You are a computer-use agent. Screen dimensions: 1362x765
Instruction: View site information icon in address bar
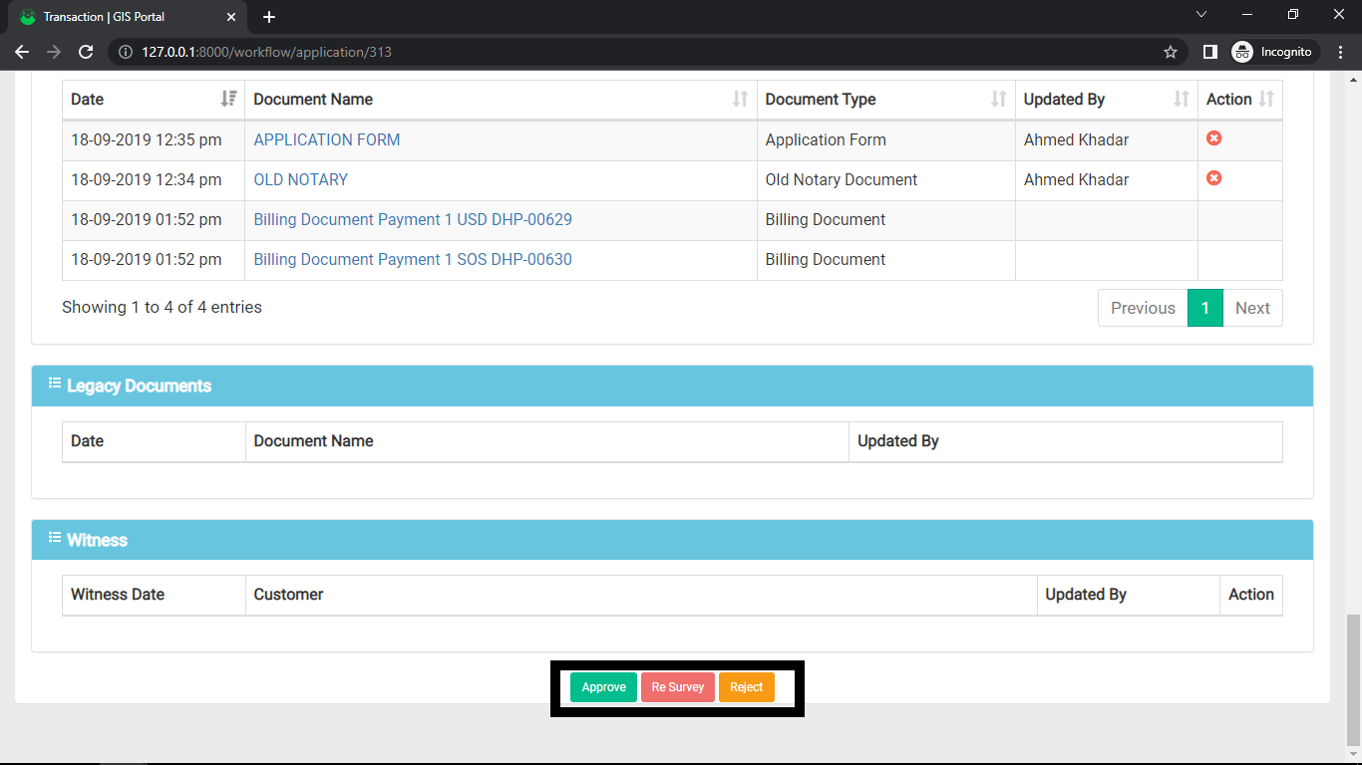point(126,52)
